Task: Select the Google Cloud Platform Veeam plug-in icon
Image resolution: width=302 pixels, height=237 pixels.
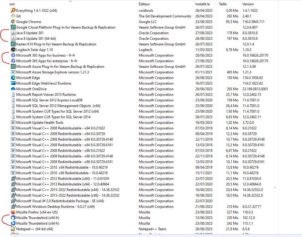Action: [x=13, y=27]
